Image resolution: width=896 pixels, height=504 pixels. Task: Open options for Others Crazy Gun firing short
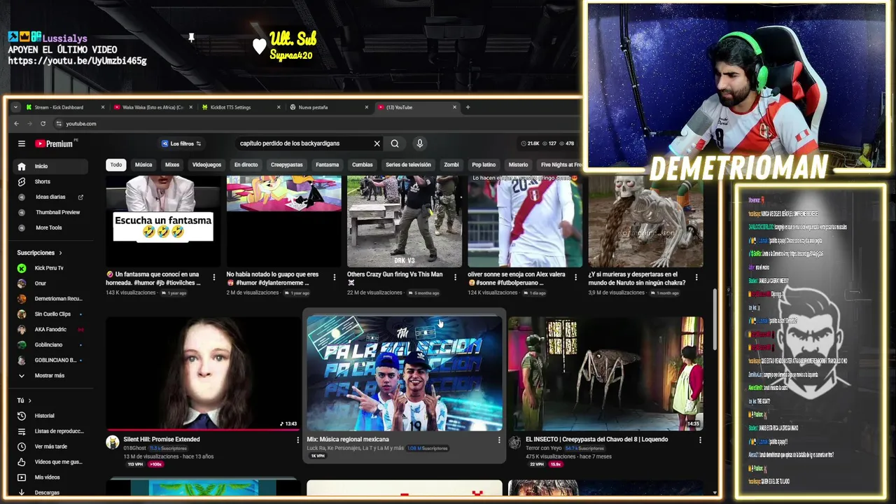[x=455, y=277]
